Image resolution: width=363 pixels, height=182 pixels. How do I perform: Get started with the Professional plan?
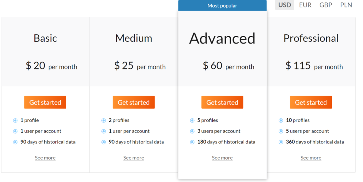311,102
